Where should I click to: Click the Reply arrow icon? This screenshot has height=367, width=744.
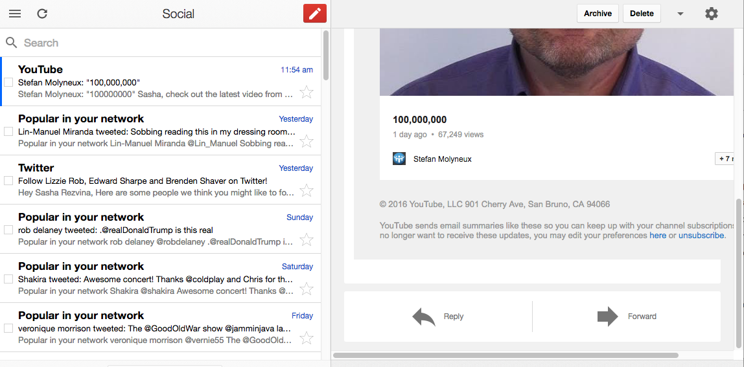424,317
